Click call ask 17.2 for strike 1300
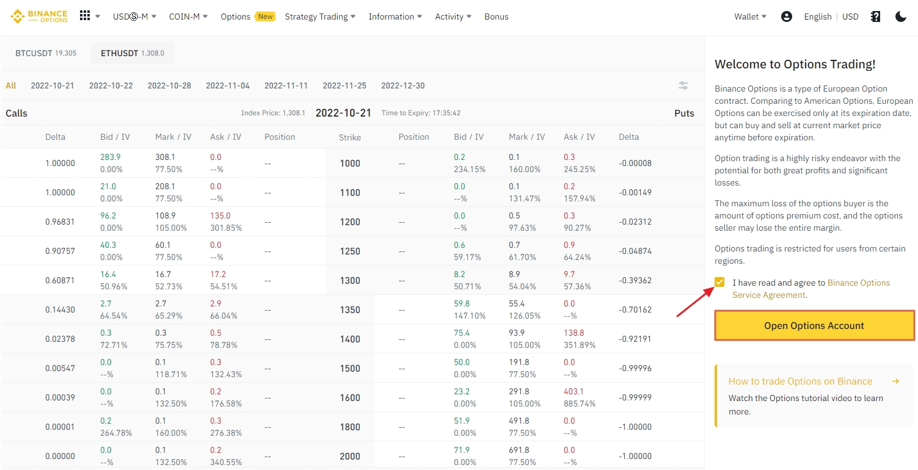This screenshot has height=470, width=918. (x=218, y=274)
